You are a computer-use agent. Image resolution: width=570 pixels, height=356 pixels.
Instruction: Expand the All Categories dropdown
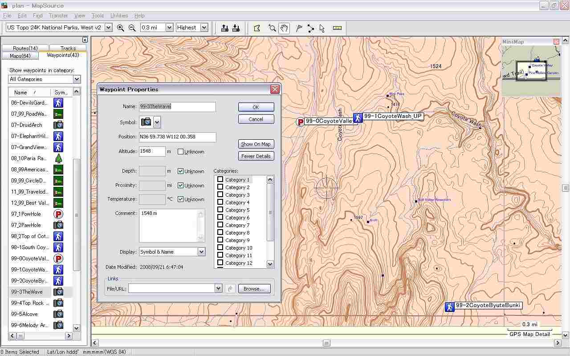point(77,79)
